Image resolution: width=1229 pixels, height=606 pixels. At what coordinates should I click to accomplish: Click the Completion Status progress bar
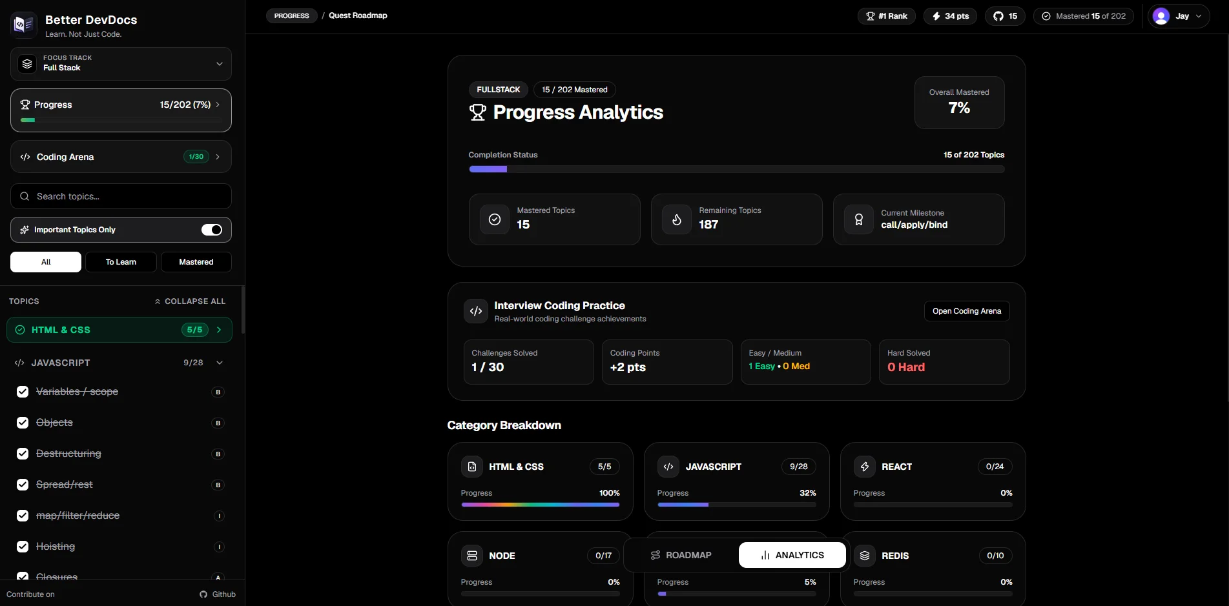(737, 169)
